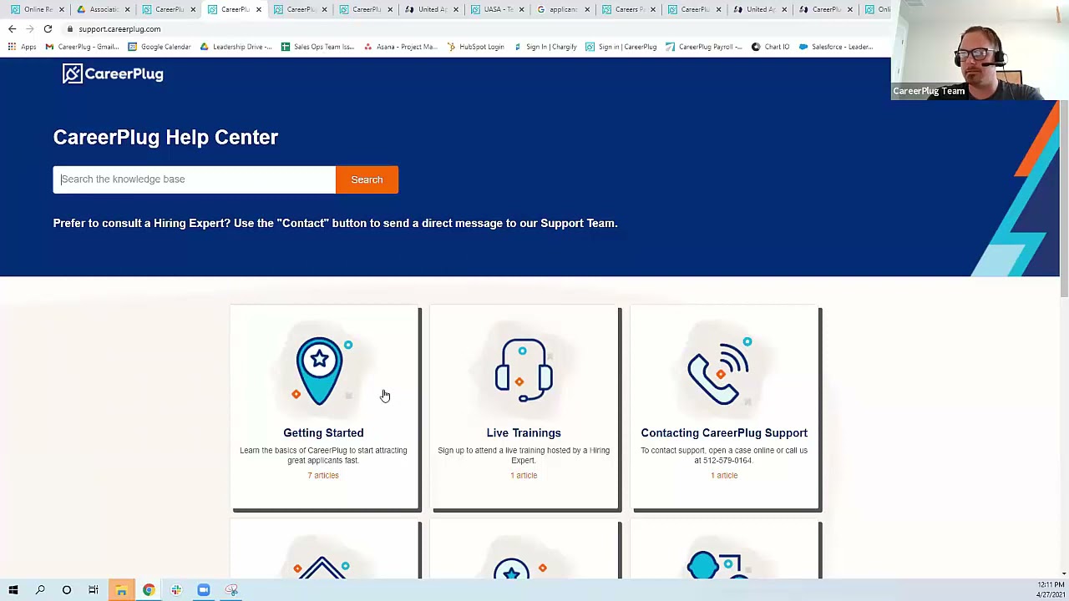Open Zoom from the taskbar
Screen dimensions: 1069x601
pyautogui.click(x=204, y=590)
